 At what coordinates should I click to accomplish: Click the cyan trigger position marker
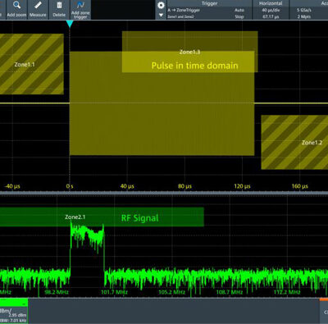(70, 24)
